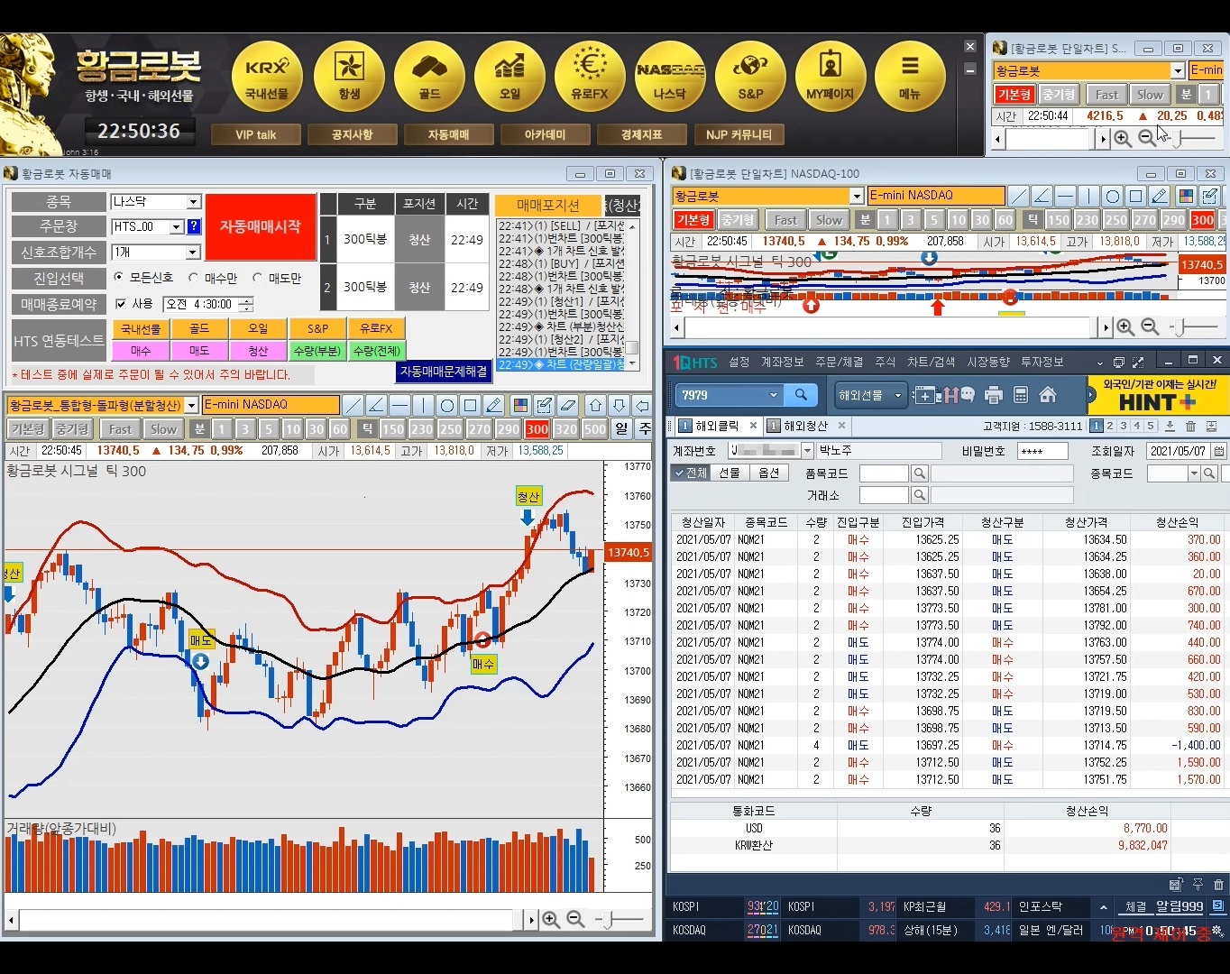Open 계좌정보 menu in 1Q HTS

(782, 362)
